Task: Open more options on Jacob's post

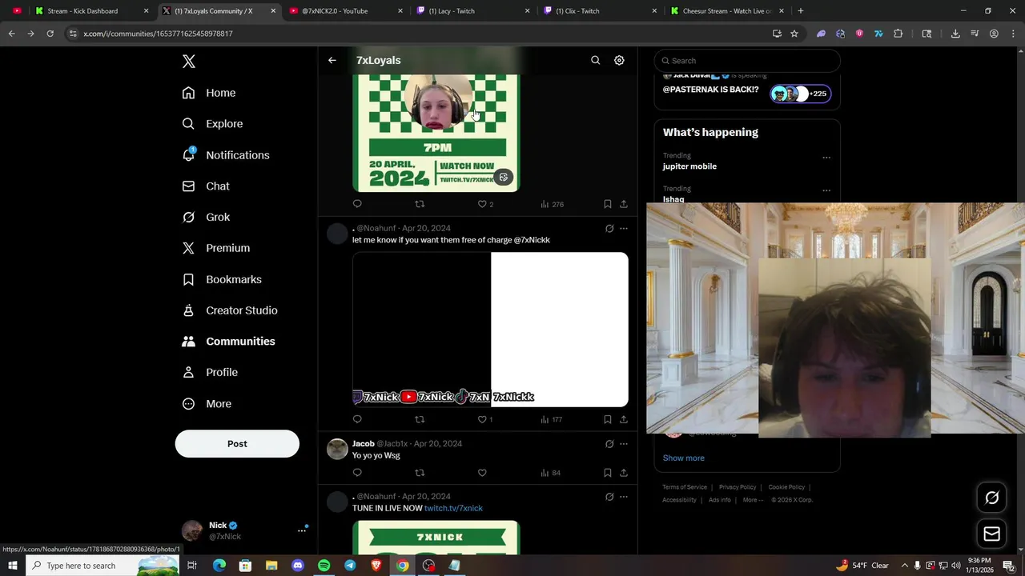Action: click(624, 444)
